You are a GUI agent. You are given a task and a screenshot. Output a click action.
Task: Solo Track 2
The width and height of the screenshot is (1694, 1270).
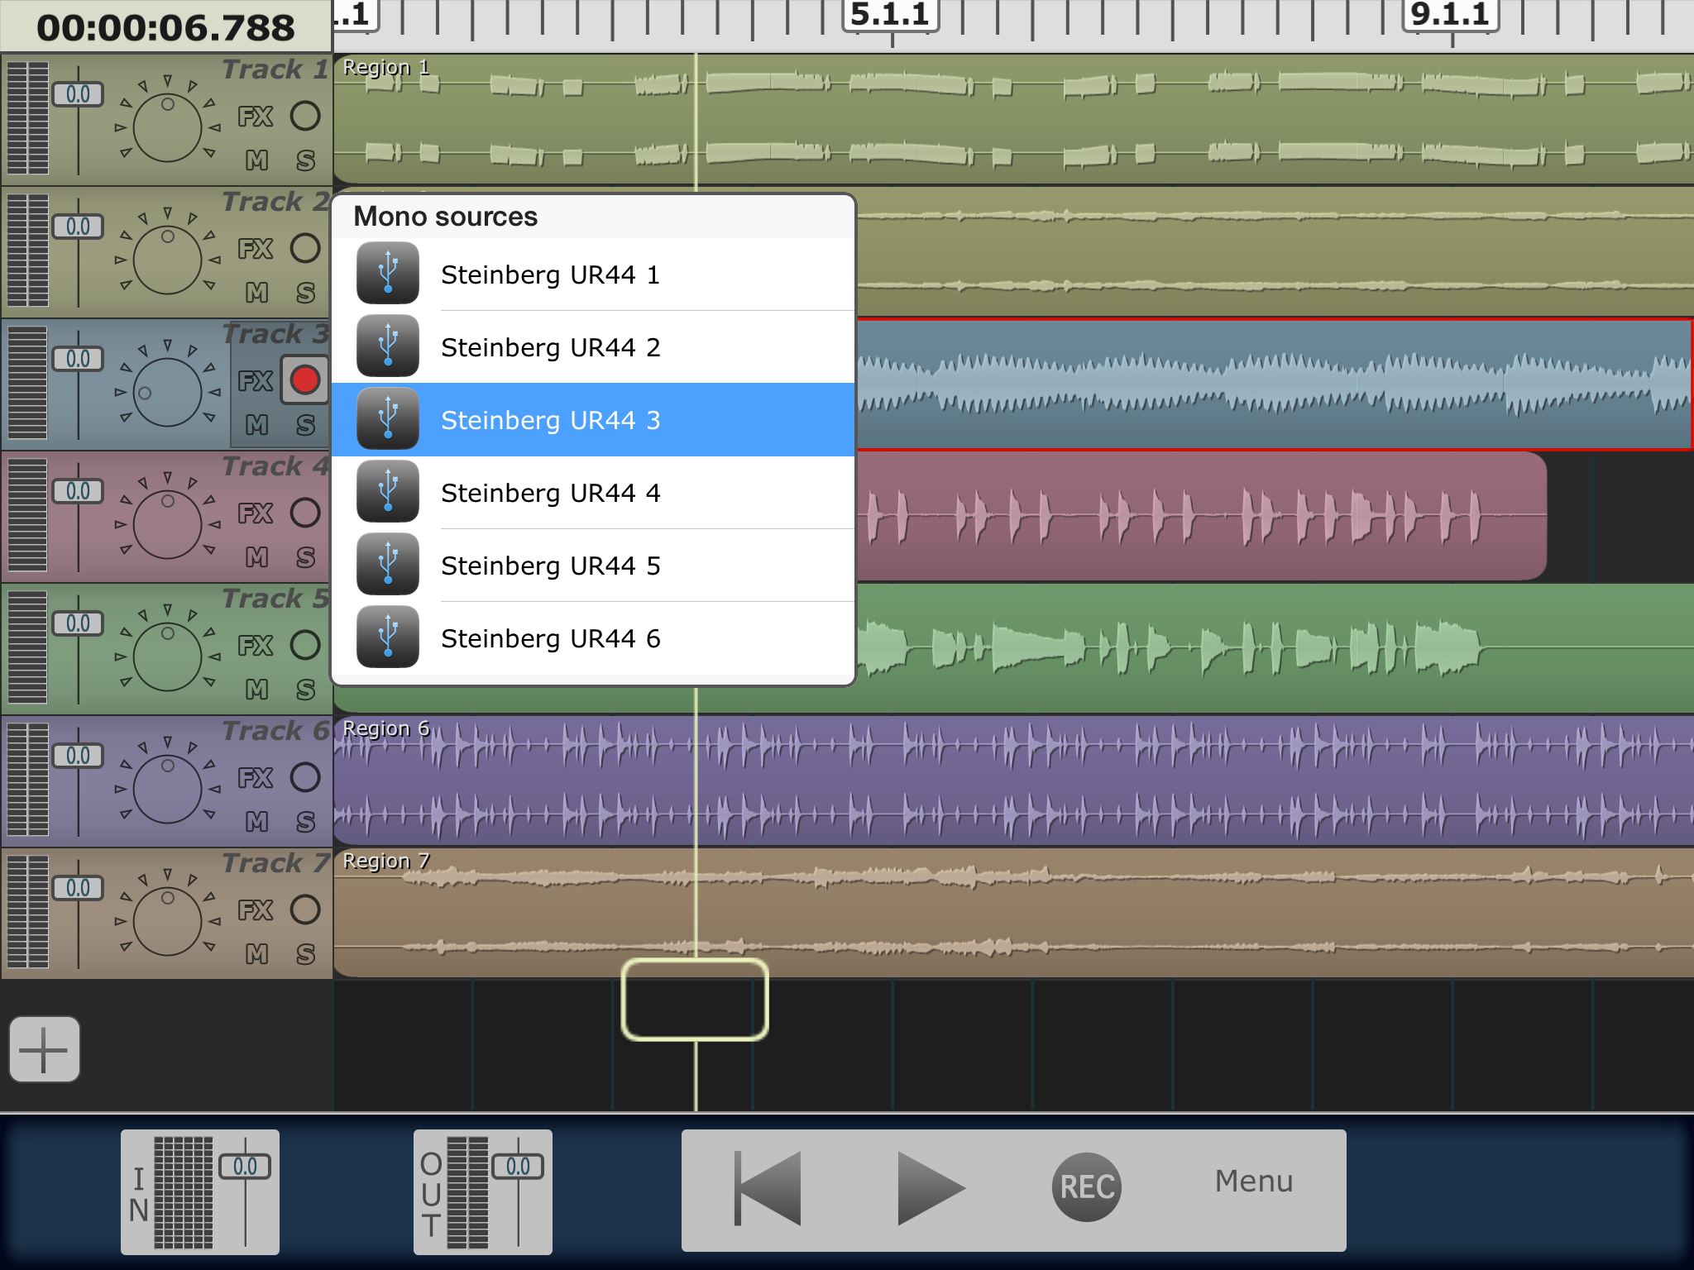tap(306, 293)
